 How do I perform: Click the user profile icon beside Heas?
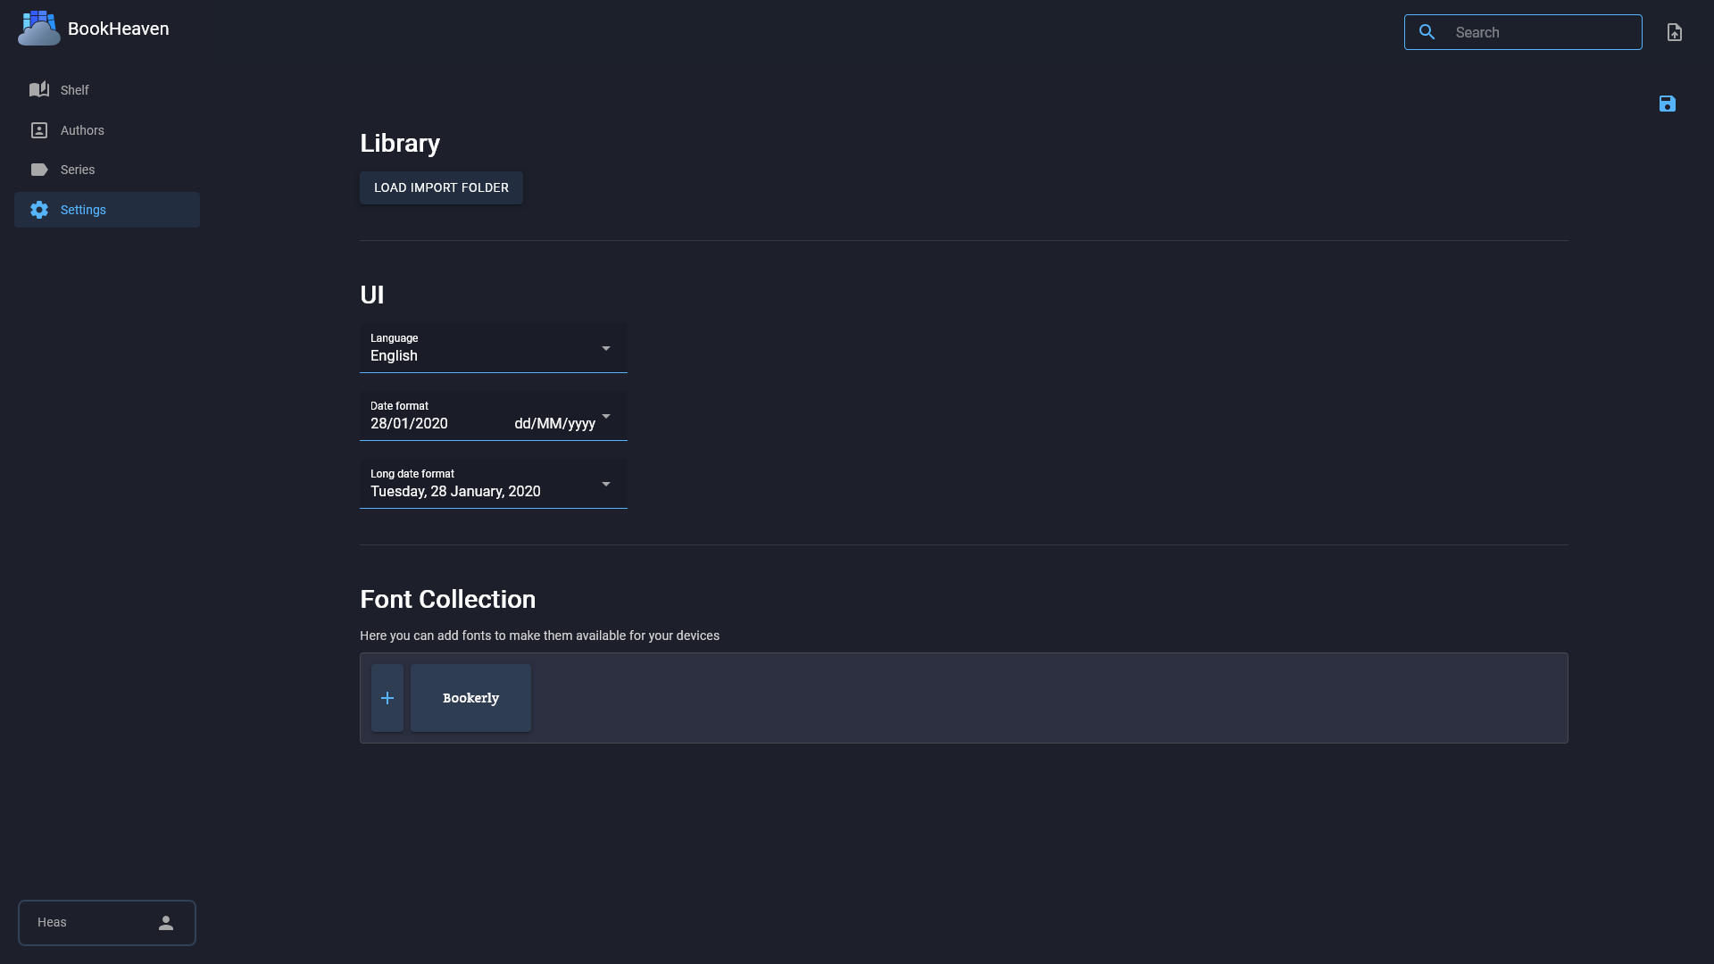coord(166,923)
